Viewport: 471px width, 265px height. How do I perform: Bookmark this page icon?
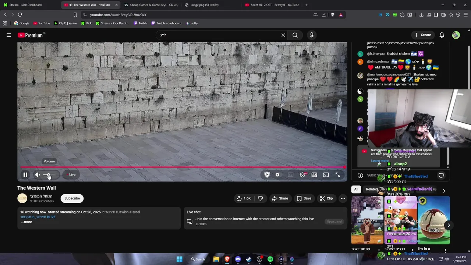[x=75, y=15]
